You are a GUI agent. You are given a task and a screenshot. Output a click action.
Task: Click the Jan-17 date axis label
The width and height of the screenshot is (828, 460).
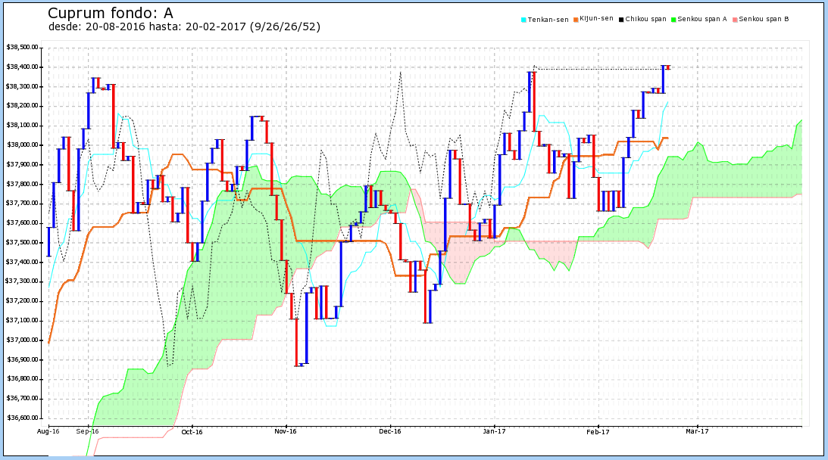pos(494,431)
